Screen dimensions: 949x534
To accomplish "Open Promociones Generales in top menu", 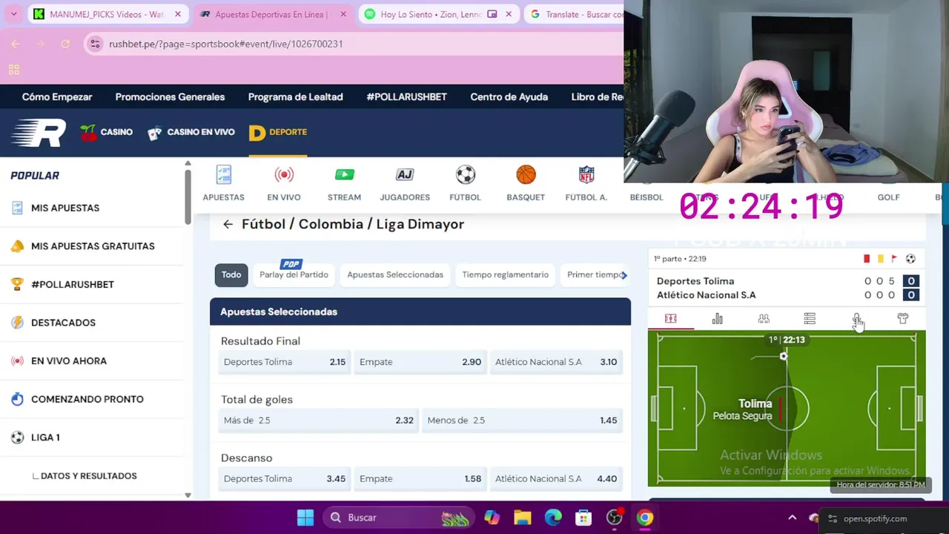I will pos(170,97).
